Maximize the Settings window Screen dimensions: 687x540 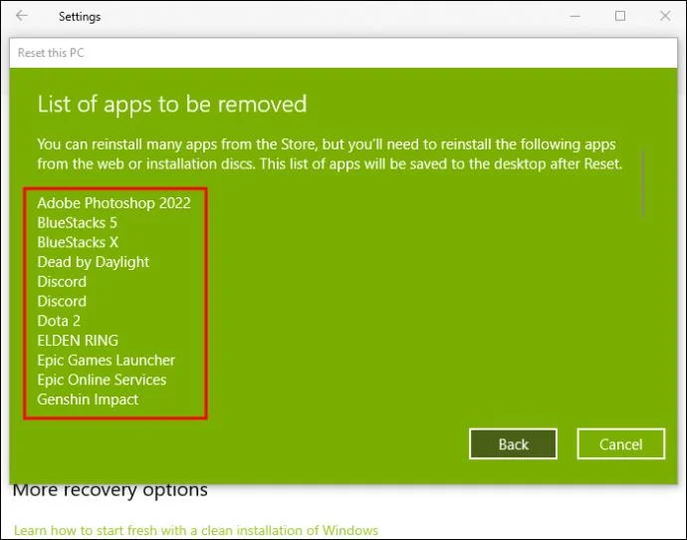coord(620,16)
